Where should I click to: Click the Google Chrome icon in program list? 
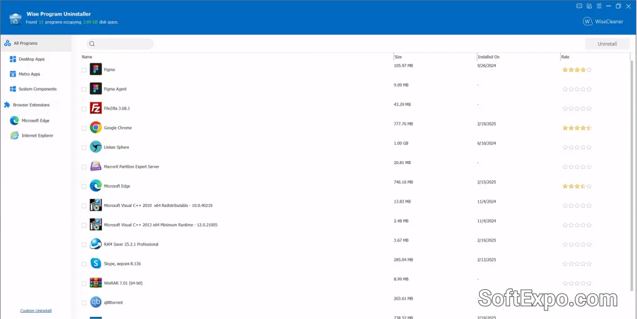click(96, 127)
